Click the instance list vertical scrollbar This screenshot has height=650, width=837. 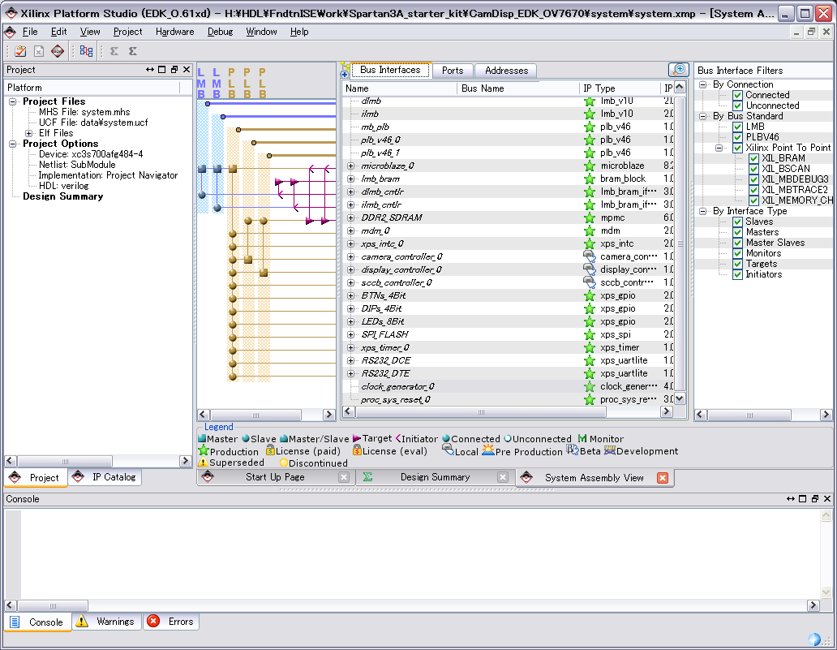pyautogui.click(x=680, y=243)
